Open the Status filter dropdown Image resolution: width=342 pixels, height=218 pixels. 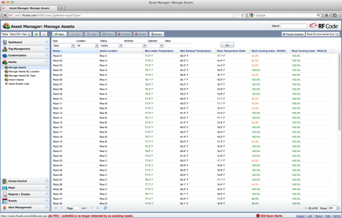(x=121, y=46)
